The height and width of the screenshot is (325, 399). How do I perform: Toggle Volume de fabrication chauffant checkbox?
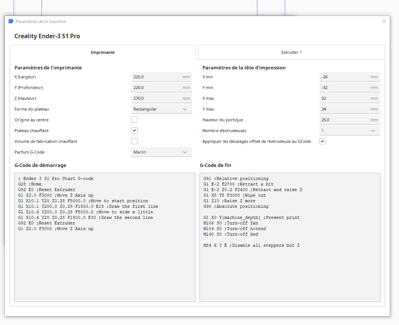tap(134, 141)
